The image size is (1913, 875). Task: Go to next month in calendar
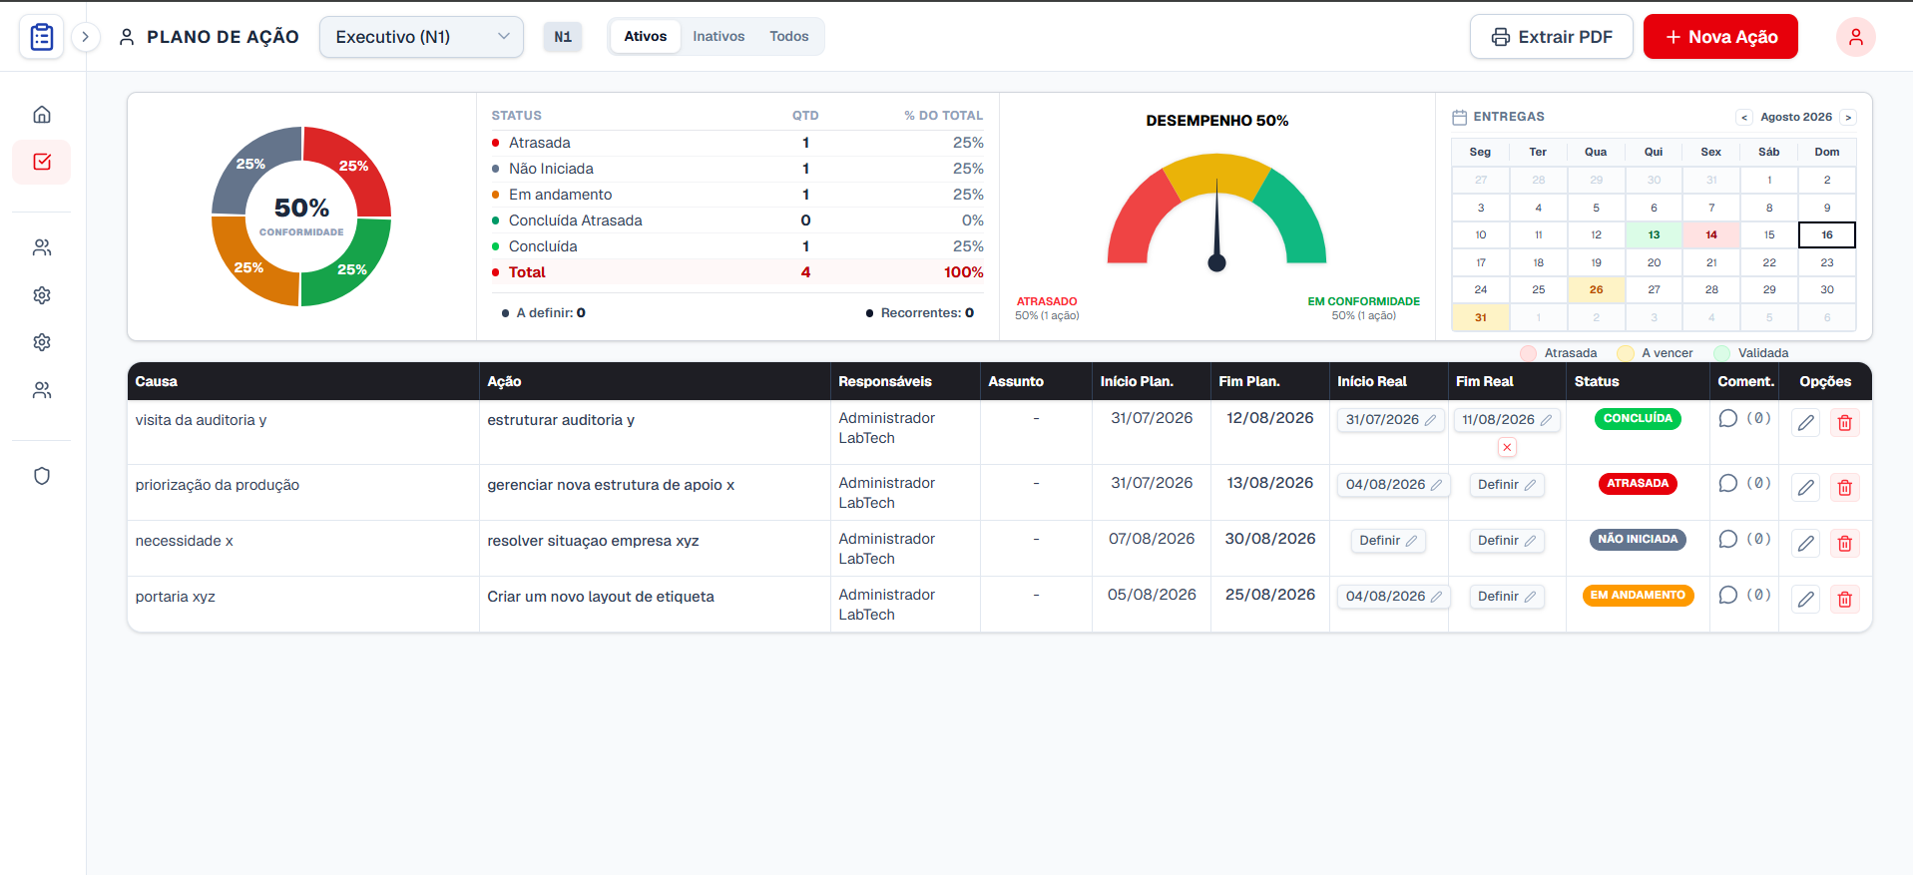[1848, 117]
